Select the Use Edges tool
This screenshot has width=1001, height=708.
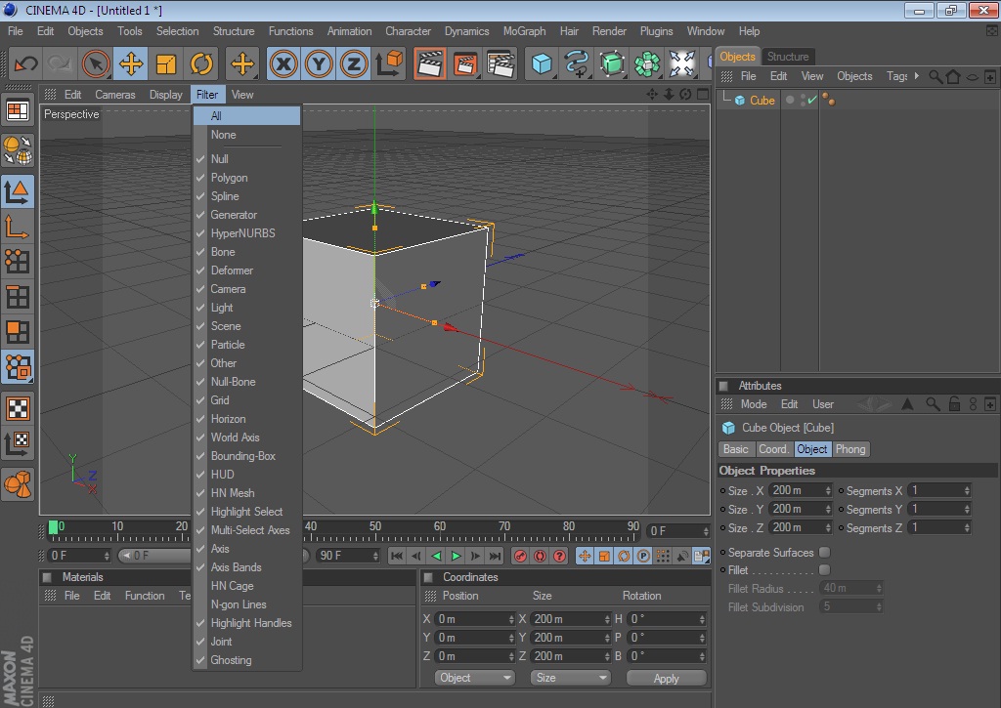[x=18, y=297]
